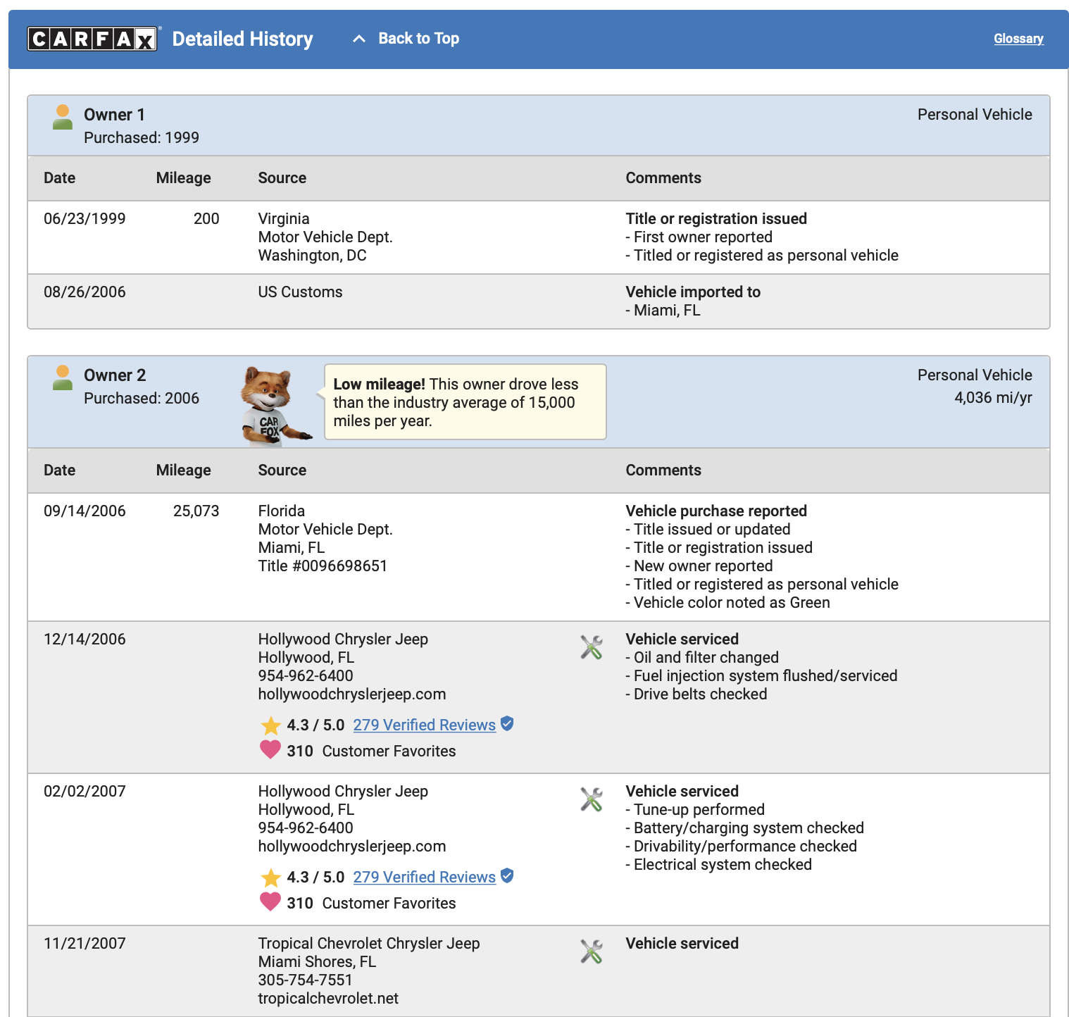Open 279 Verified Reviews for 12/14/2006 service
Screen dimensions: 1069x1017
pos(424,725)
